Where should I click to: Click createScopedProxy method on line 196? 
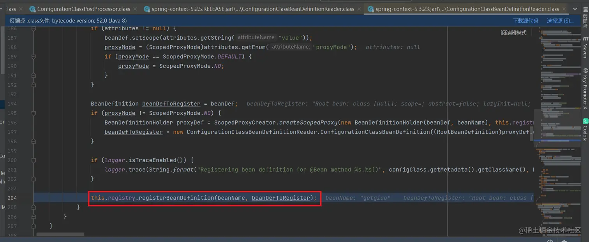pyautogui.click(x=309, y=123)
